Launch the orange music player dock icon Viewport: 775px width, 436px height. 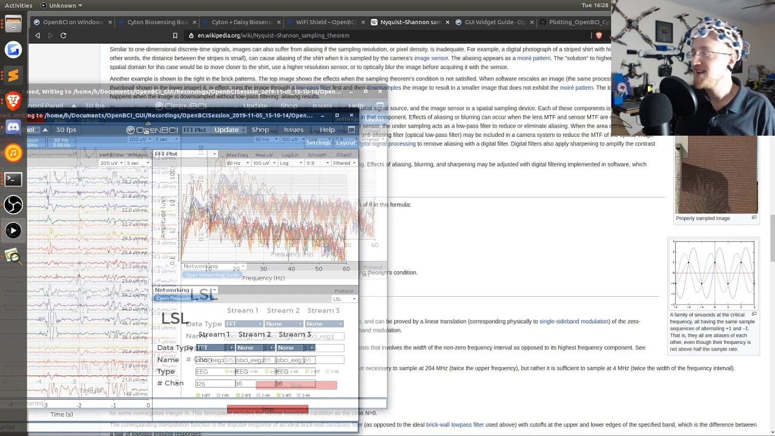13,153
